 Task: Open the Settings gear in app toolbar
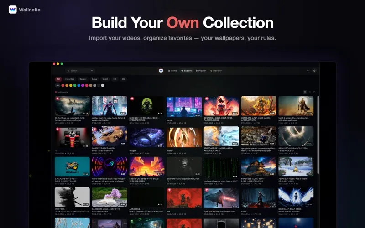coord(314,71)
